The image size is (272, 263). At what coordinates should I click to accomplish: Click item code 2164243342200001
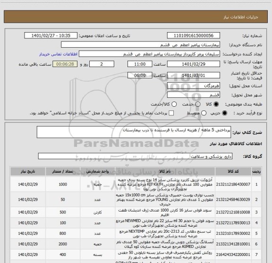pyautogui.click(x=233, y=255)
